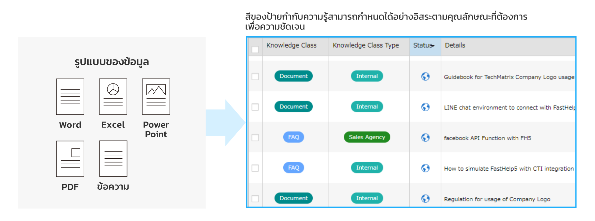Click the PDF format icon
Screen dimensions: 595x221
click(x=70, y=159)
